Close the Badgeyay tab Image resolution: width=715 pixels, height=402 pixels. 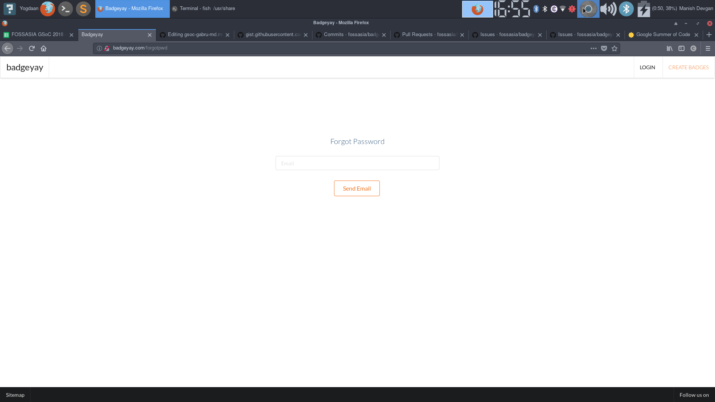click(x=150, y=35)
